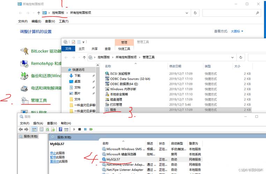Image resolution: width=266 pixels, height=174 pixels.
Task: Click 暂停 link to pause MySQL57
Action: click(x=53, y=157)
